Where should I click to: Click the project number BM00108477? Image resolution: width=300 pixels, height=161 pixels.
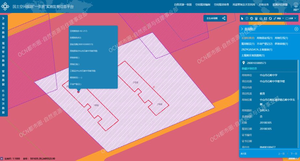[268, 147]
